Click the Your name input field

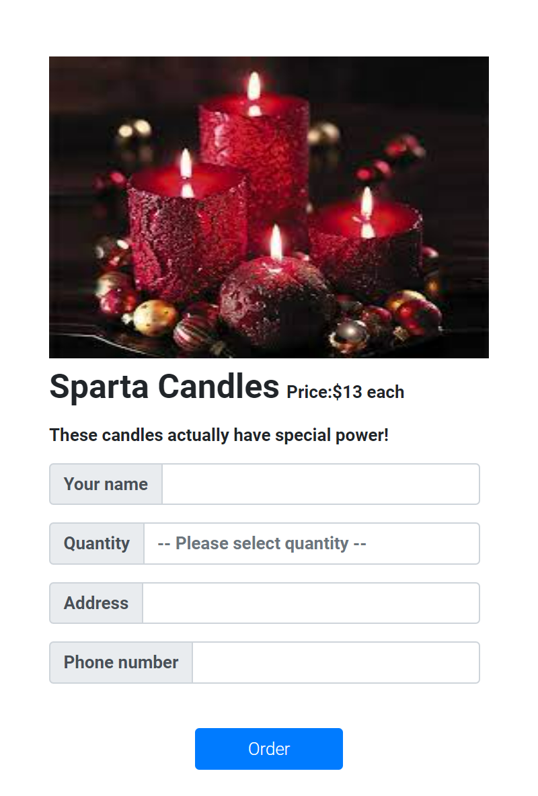(321, 484)
